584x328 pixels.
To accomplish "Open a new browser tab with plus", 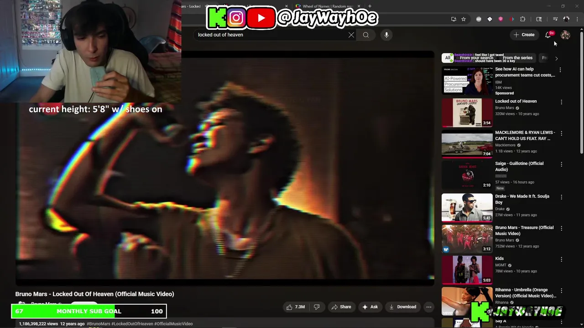I will click(x=370, y=6).
